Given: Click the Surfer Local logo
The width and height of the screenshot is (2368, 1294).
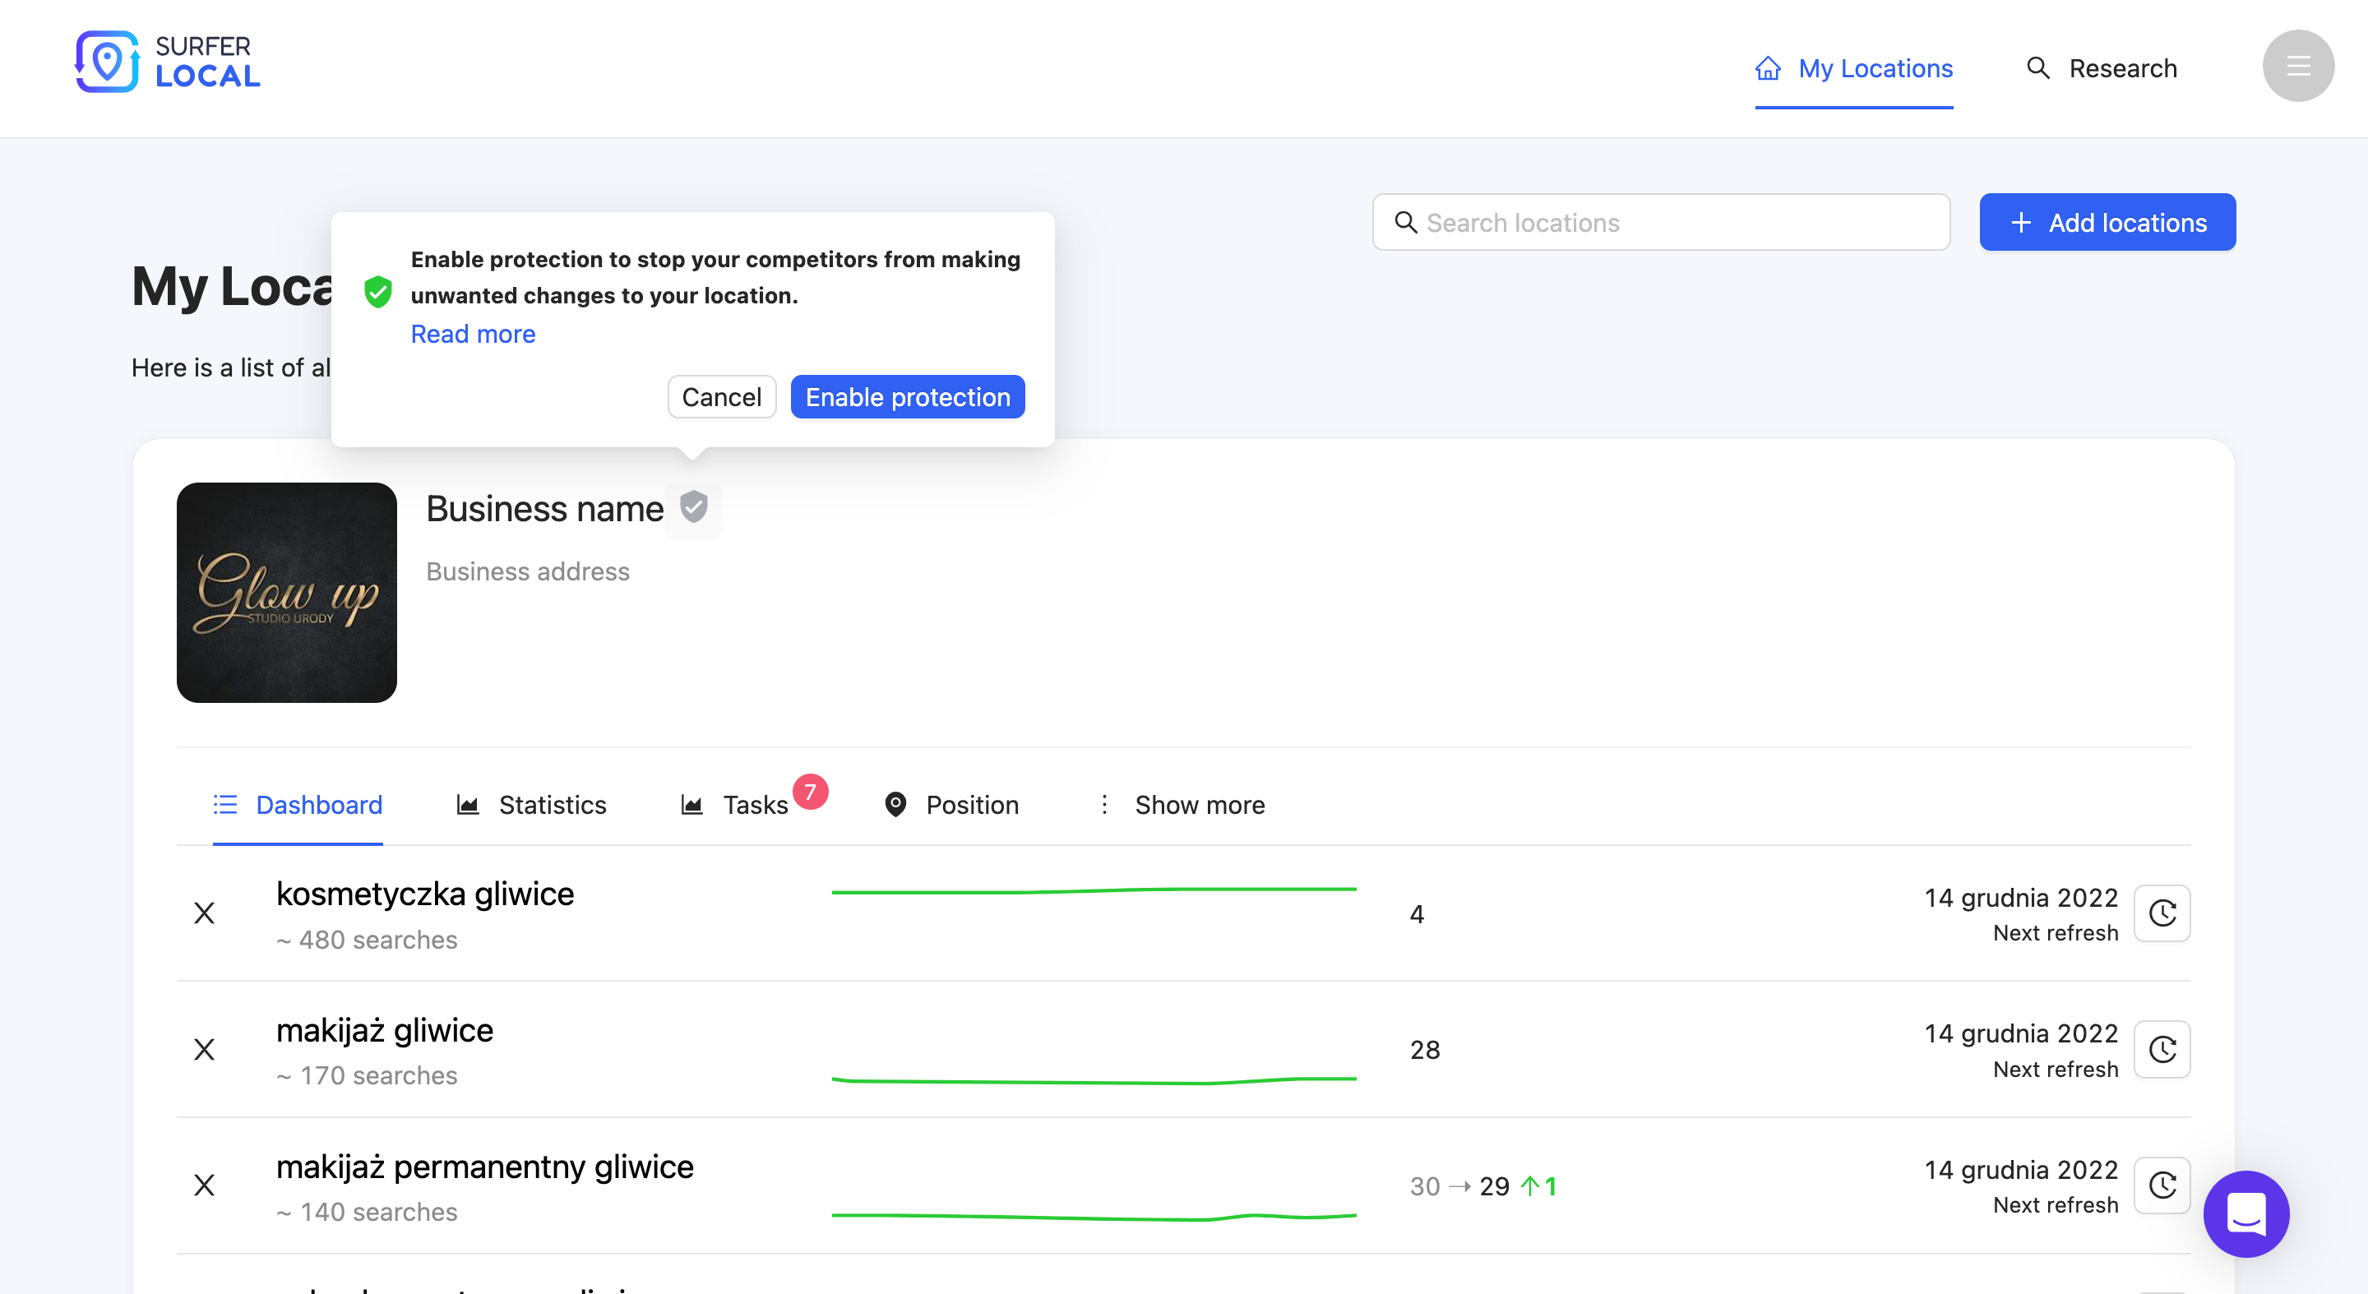Looking at the screenshot, I should [167, 62].
